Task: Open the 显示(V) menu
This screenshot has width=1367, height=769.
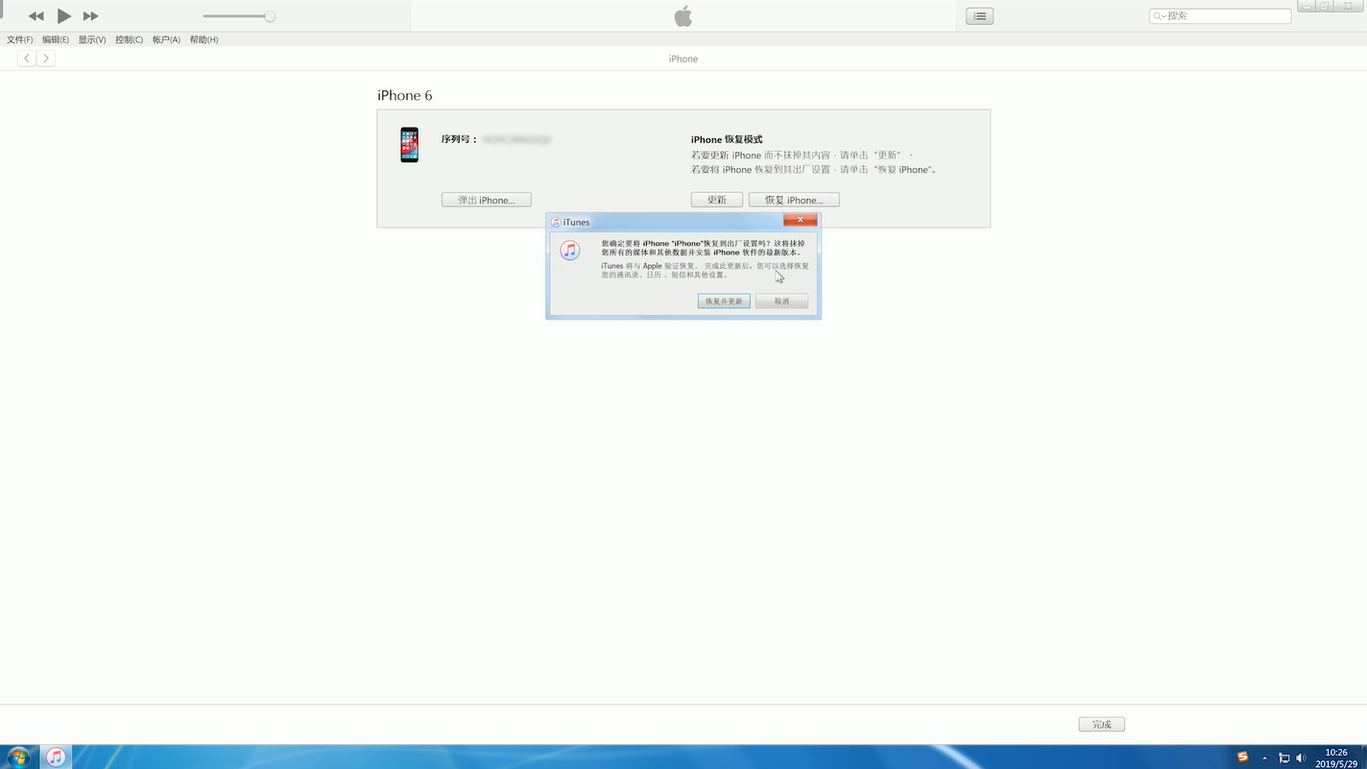Action: coord(92,39)
